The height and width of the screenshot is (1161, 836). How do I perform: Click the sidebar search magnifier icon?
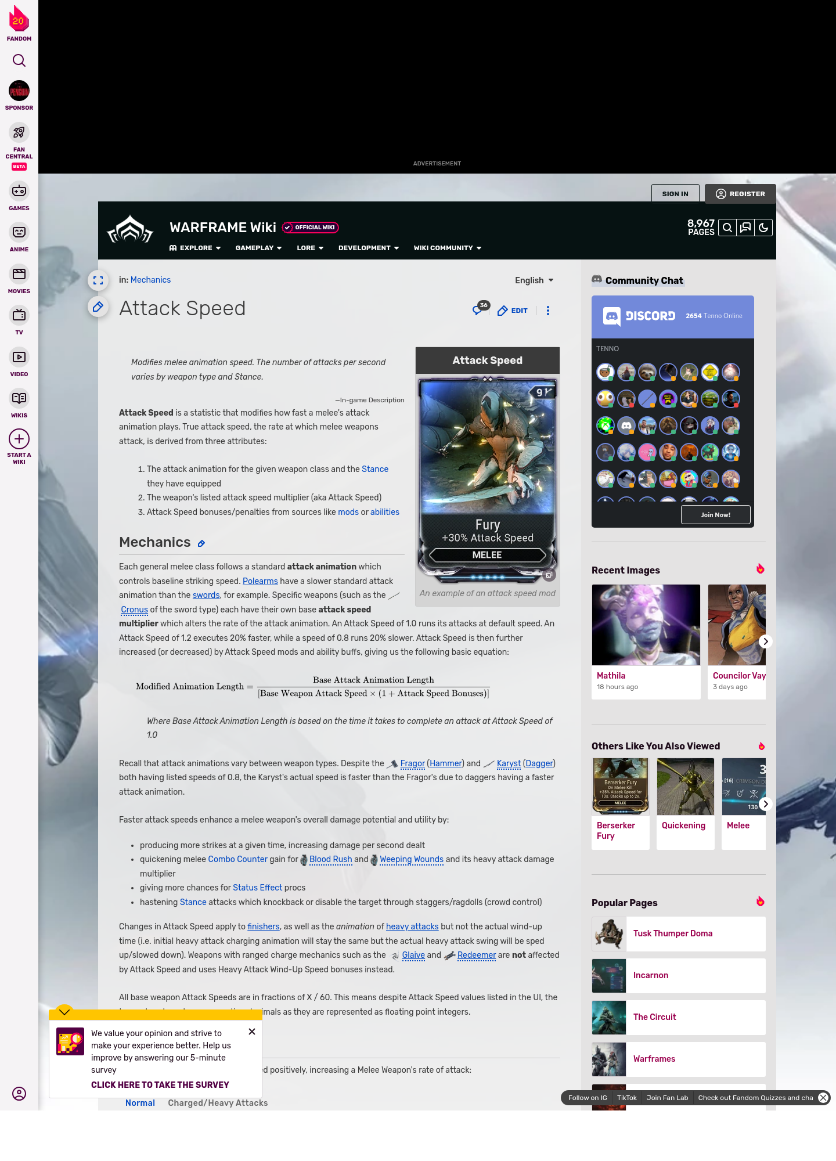point(19,60)
